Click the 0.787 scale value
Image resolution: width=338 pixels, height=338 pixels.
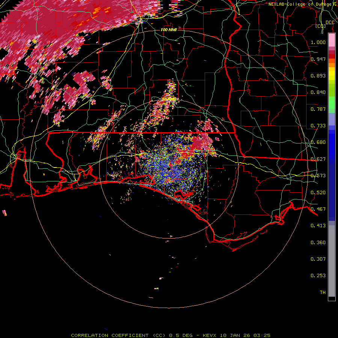coord(318,109)
